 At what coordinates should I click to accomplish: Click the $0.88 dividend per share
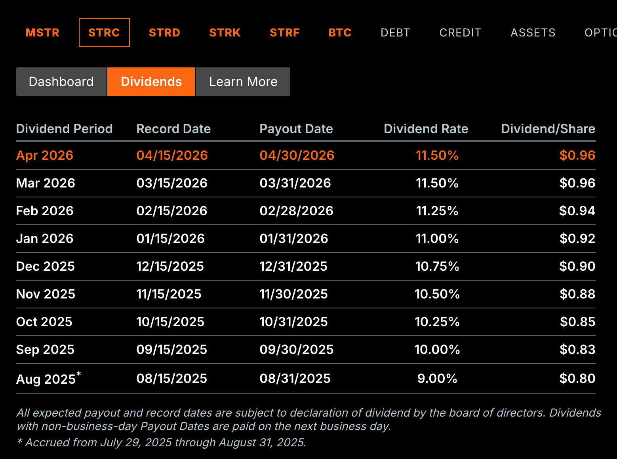(577, 294)
